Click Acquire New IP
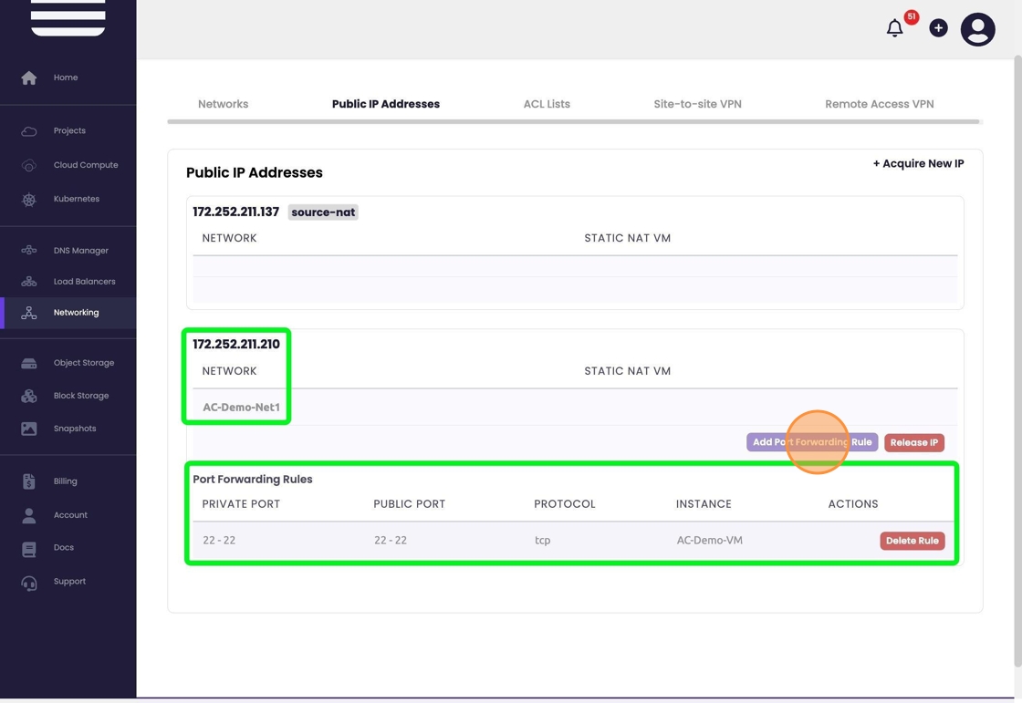The width and height of the screenshot is (1022, 703). [x=918, y=164]
